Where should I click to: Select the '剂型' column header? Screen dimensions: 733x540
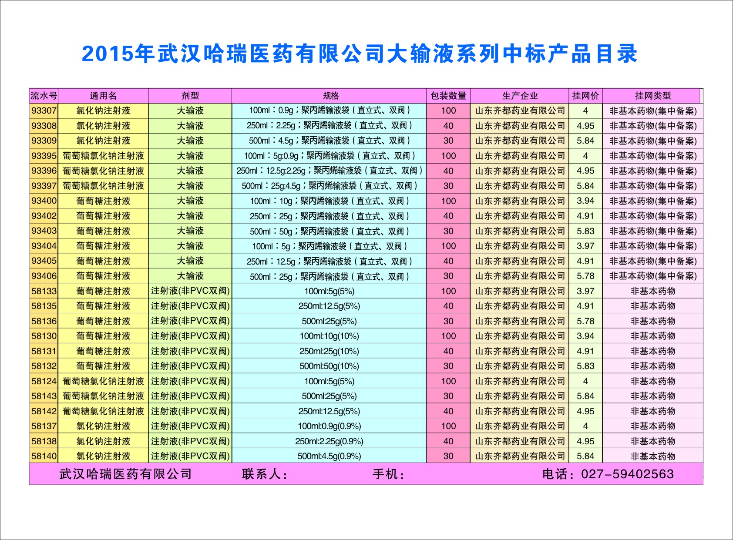pos(190,96)
